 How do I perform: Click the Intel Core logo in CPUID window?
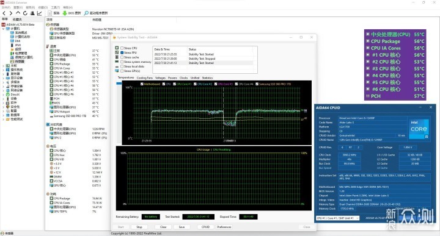419,129
